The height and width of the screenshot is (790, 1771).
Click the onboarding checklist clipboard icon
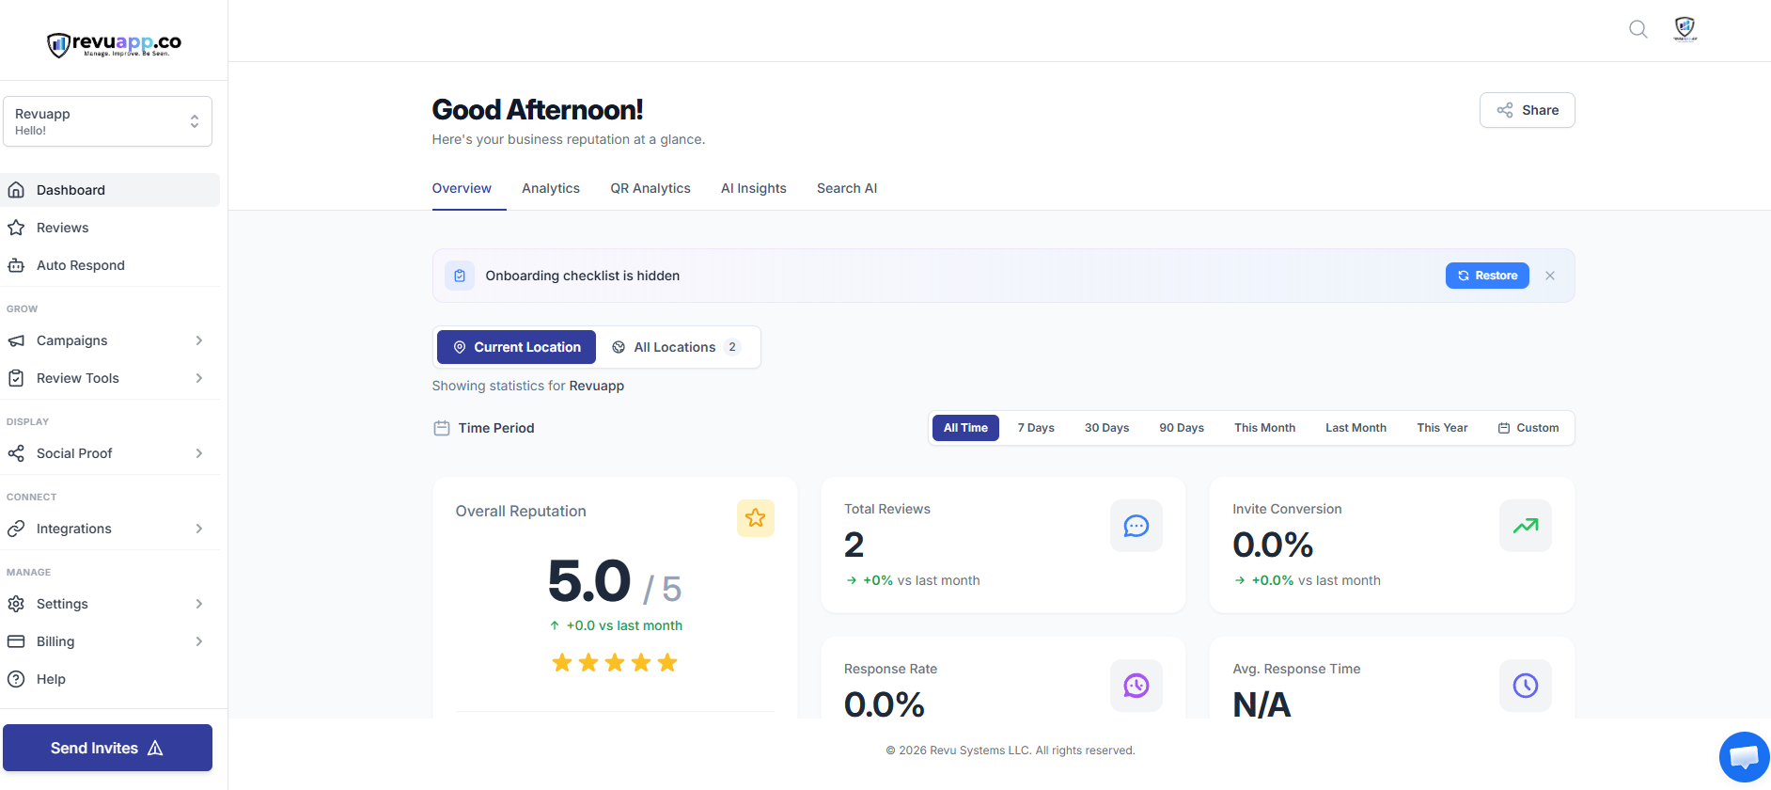pyautogui.click(x=460, y=276)
